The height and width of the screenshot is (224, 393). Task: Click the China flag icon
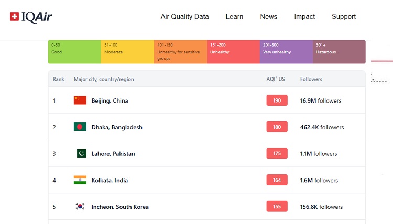pyautogui.click(x=80, y=100)
